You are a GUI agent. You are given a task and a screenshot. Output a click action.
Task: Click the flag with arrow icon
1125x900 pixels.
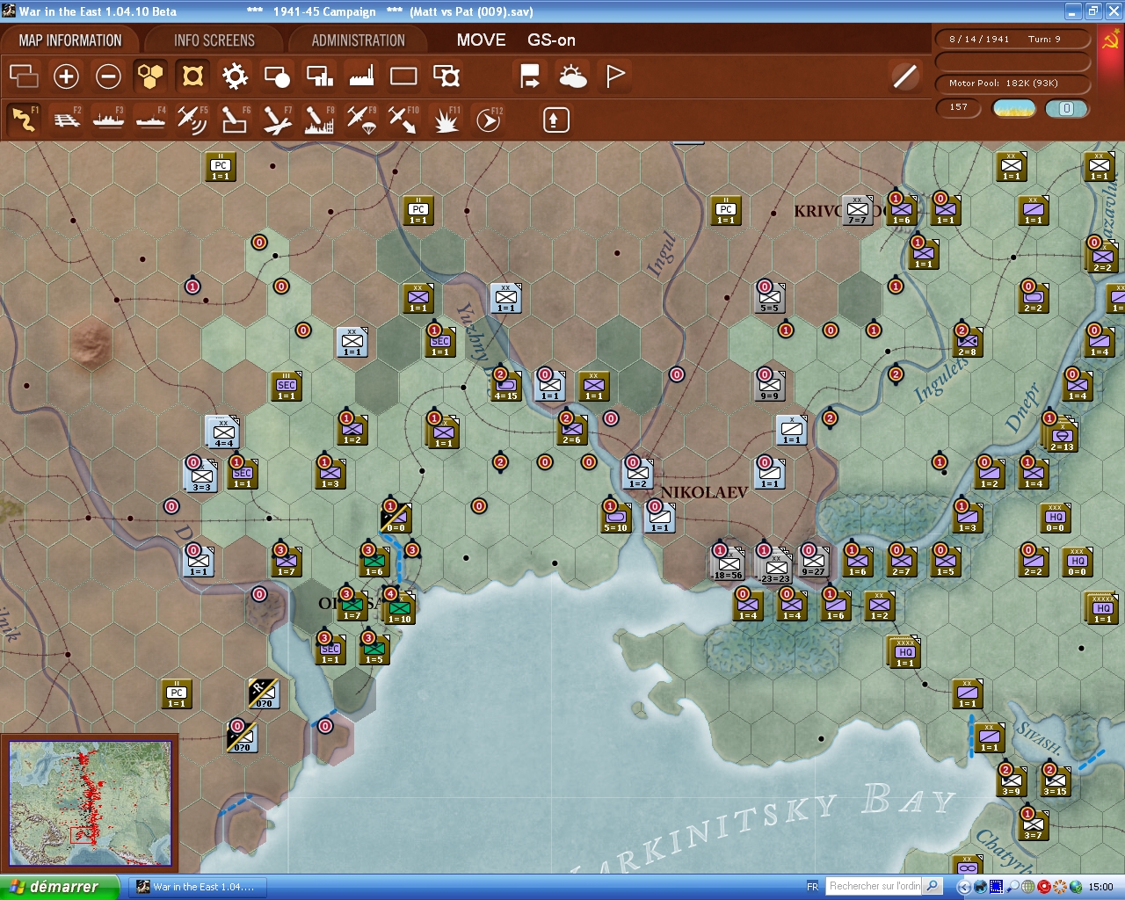click(530, 76)
